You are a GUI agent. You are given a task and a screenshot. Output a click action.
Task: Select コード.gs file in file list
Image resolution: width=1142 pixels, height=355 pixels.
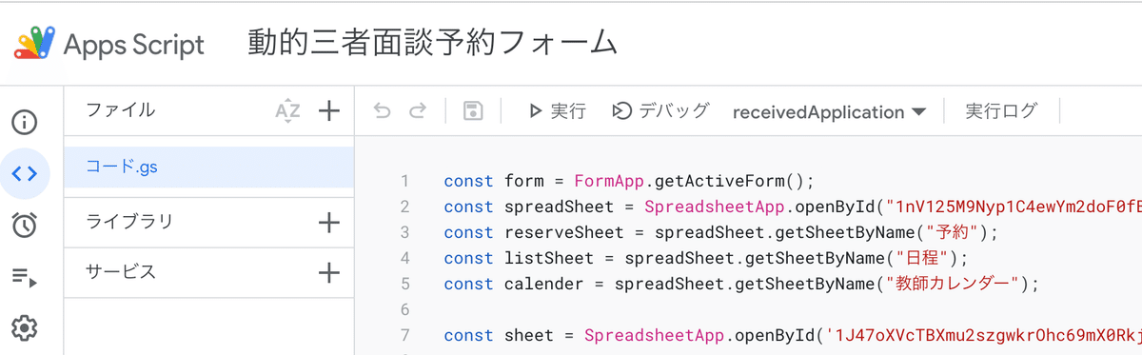coord(208,168)
